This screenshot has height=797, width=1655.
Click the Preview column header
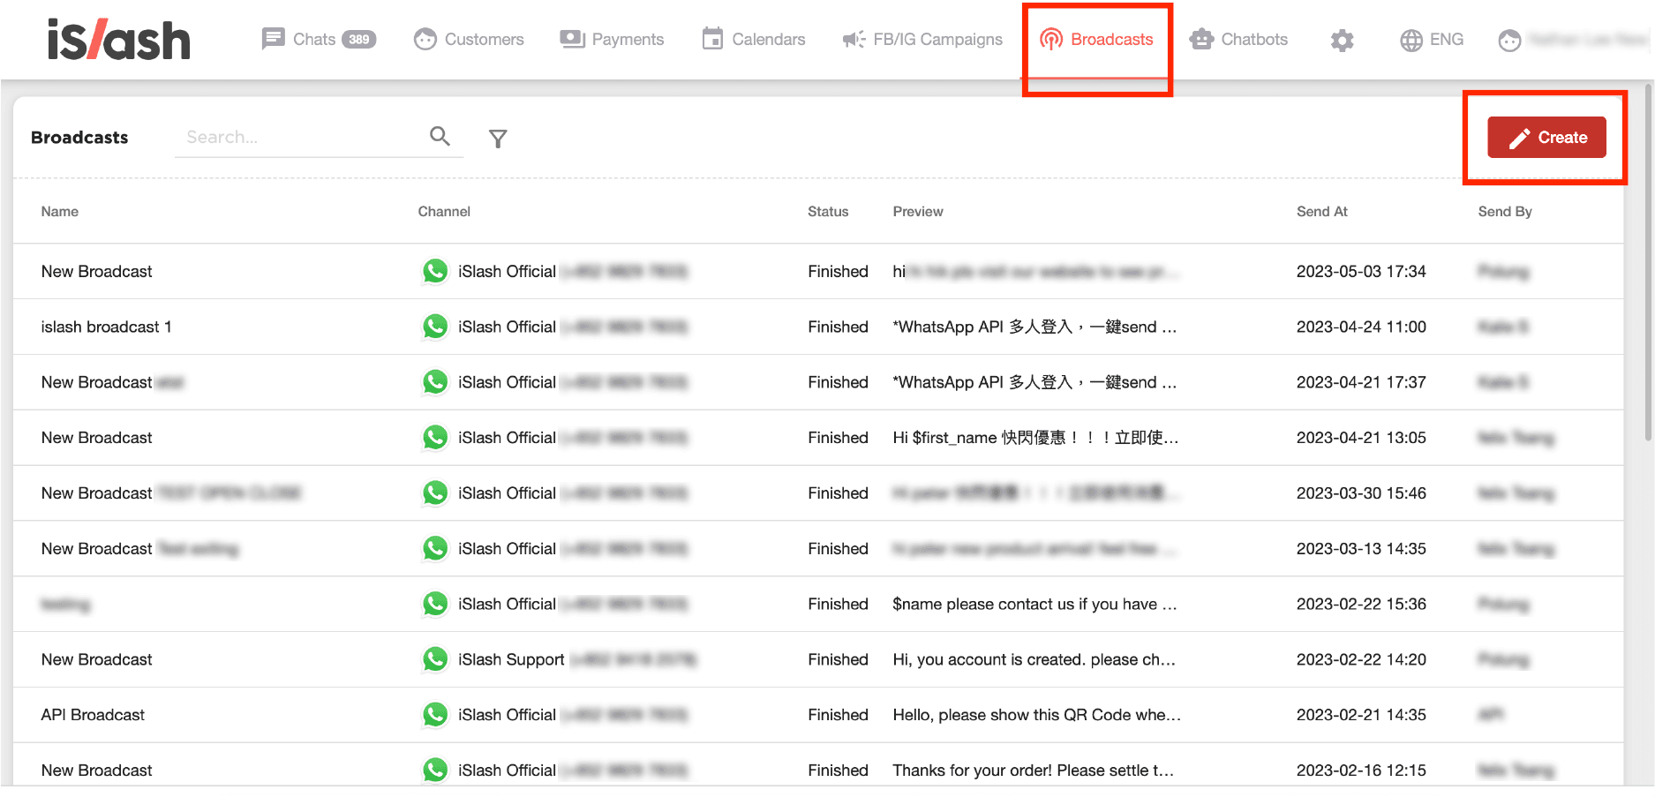tap(918, 212)
